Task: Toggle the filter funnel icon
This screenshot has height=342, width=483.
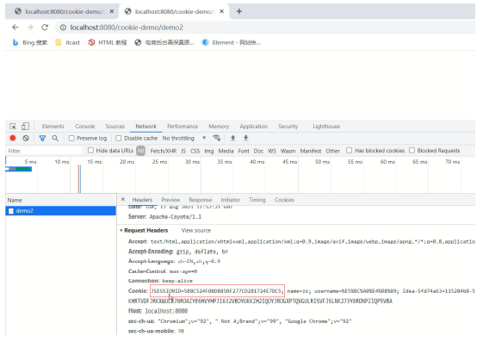Action: click(42, 139)
